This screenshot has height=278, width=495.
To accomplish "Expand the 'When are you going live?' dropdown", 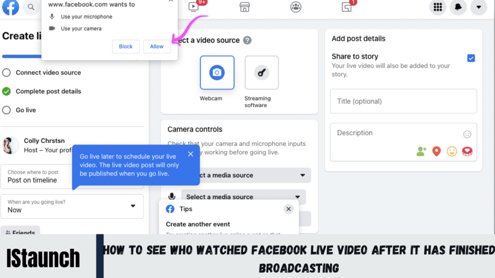I will (x=133, y=206).
